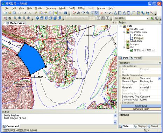Click the magic wand icon in toolbar
The image size is (163, 135).
[x=152, y=13]
